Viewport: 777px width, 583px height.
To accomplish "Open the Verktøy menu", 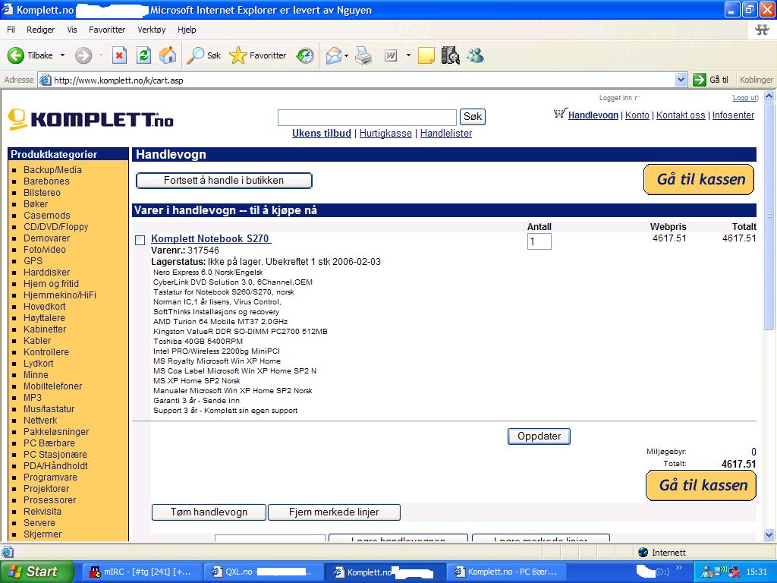I will tap(152, 30).
